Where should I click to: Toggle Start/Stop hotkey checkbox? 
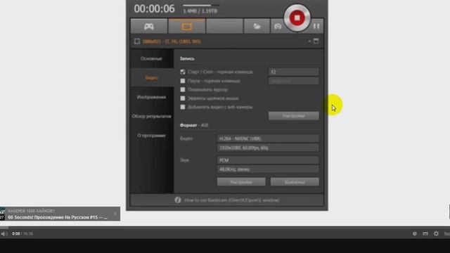pyautogui.click(x=183, y=72)
